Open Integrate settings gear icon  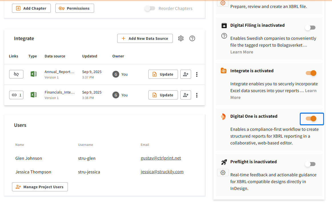click(181, 38)
